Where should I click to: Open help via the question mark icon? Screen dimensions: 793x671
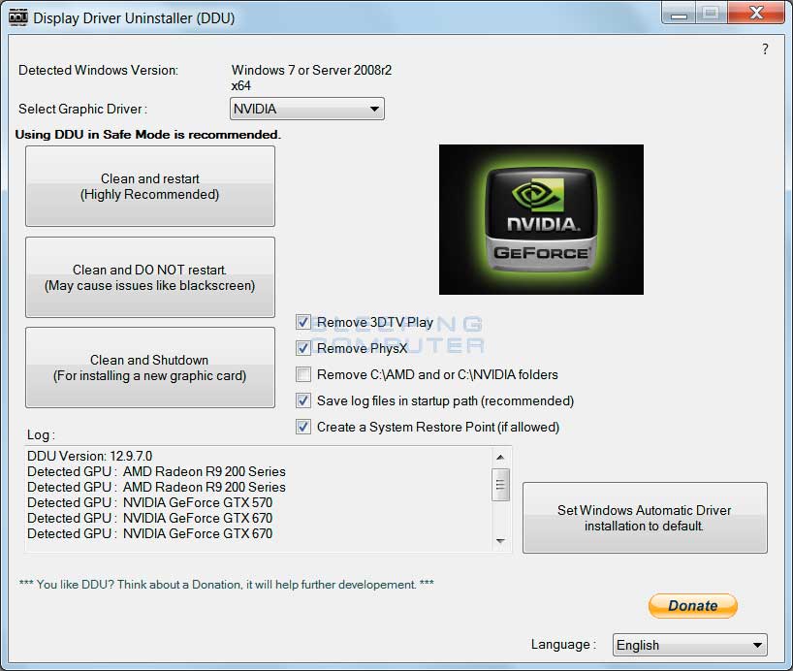tap(764, 48)
